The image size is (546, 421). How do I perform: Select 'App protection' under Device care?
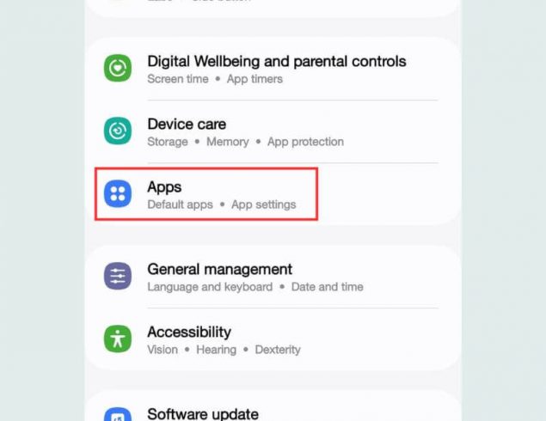click(305, 142)
